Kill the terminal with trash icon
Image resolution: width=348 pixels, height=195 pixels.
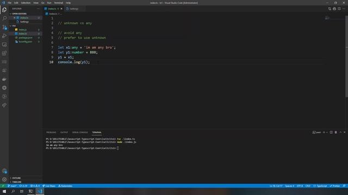(336, 132)
